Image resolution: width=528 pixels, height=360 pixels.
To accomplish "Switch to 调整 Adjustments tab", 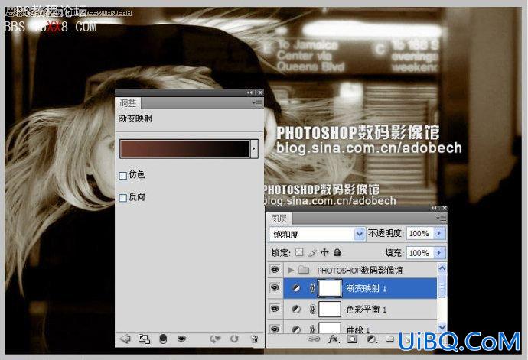I will (128, 103).
